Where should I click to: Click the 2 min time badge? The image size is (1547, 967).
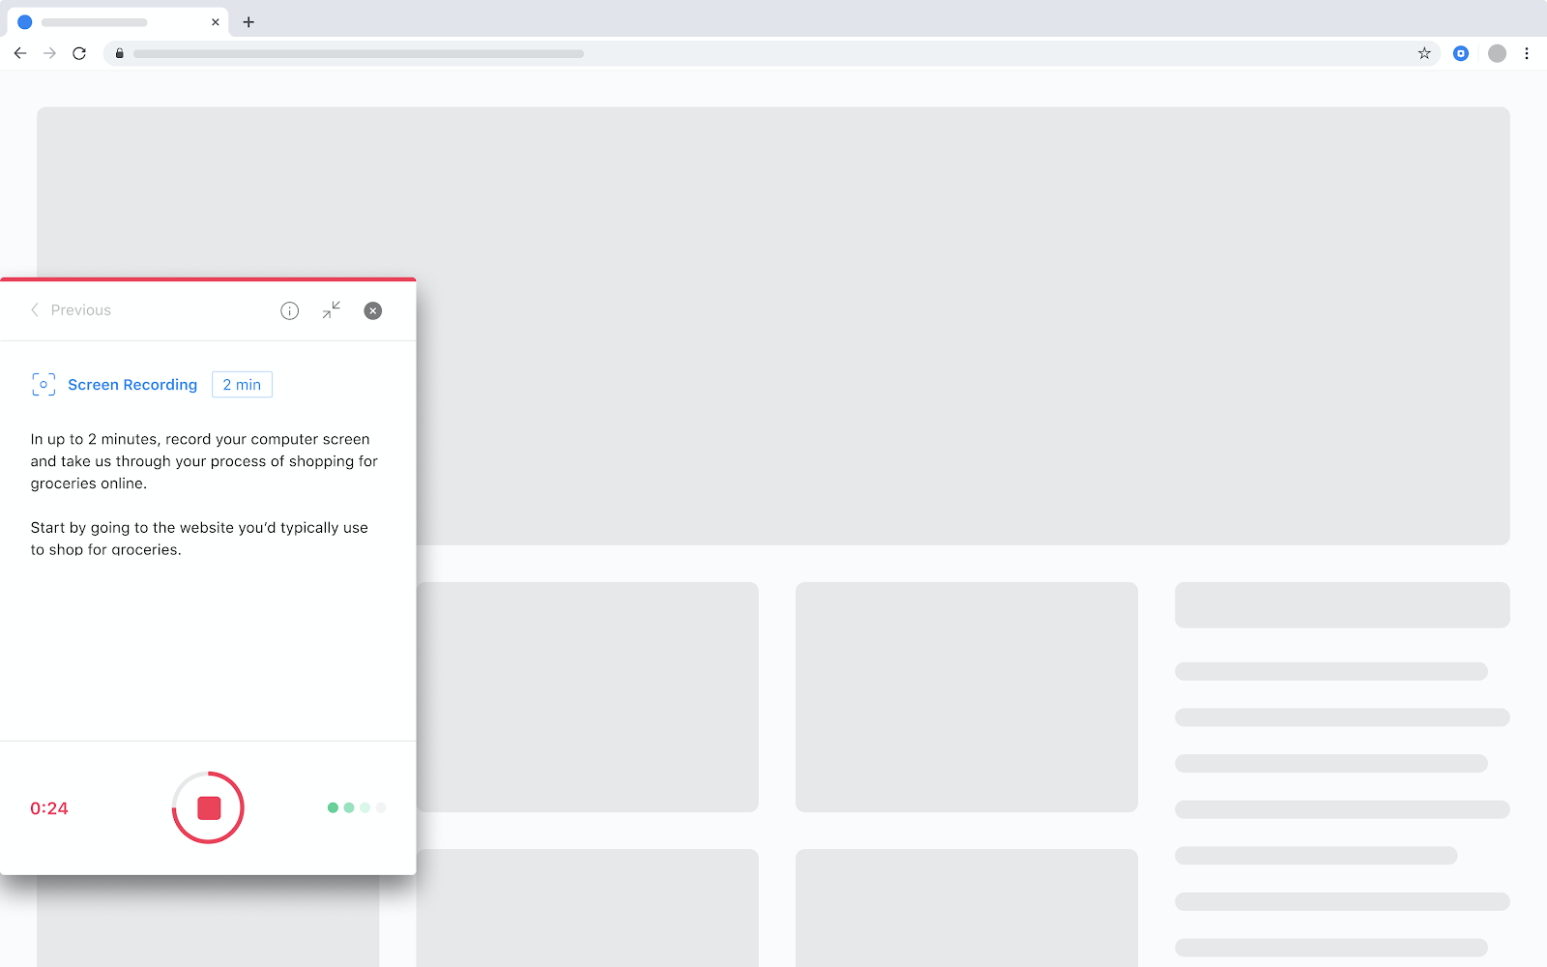[242, 384]
